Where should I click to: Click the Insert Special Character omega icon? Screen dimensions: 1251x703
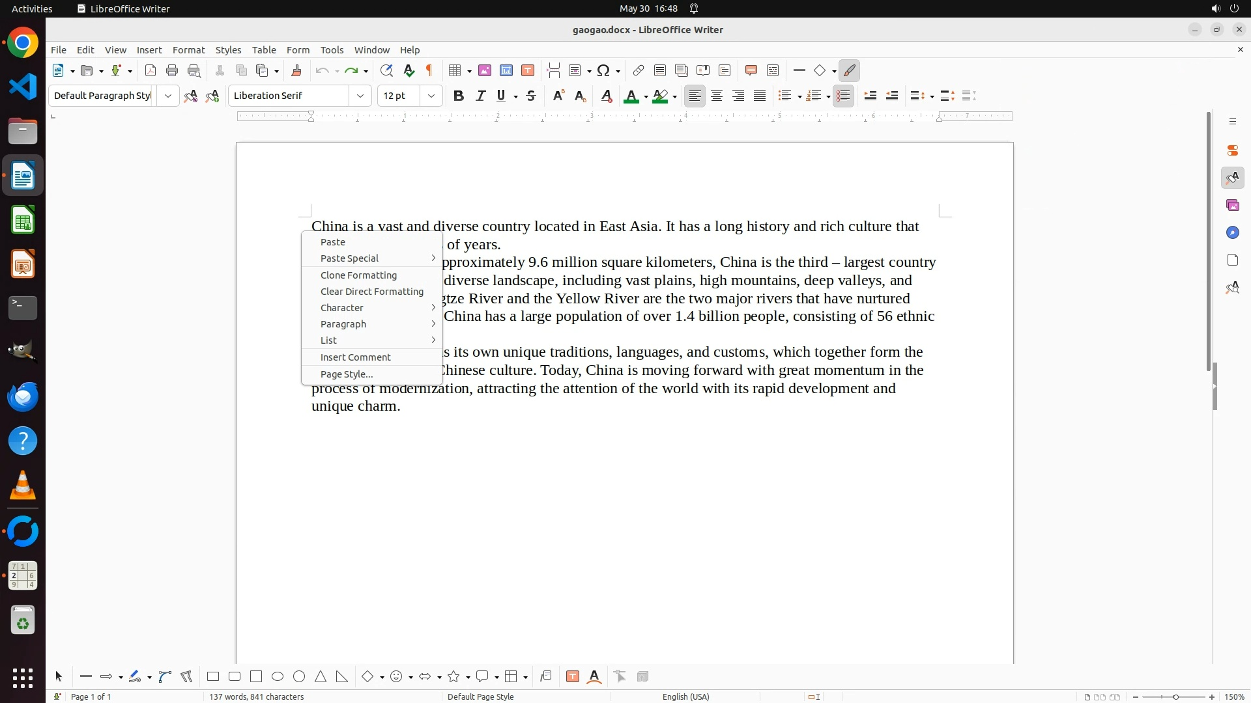pos(603,71)
